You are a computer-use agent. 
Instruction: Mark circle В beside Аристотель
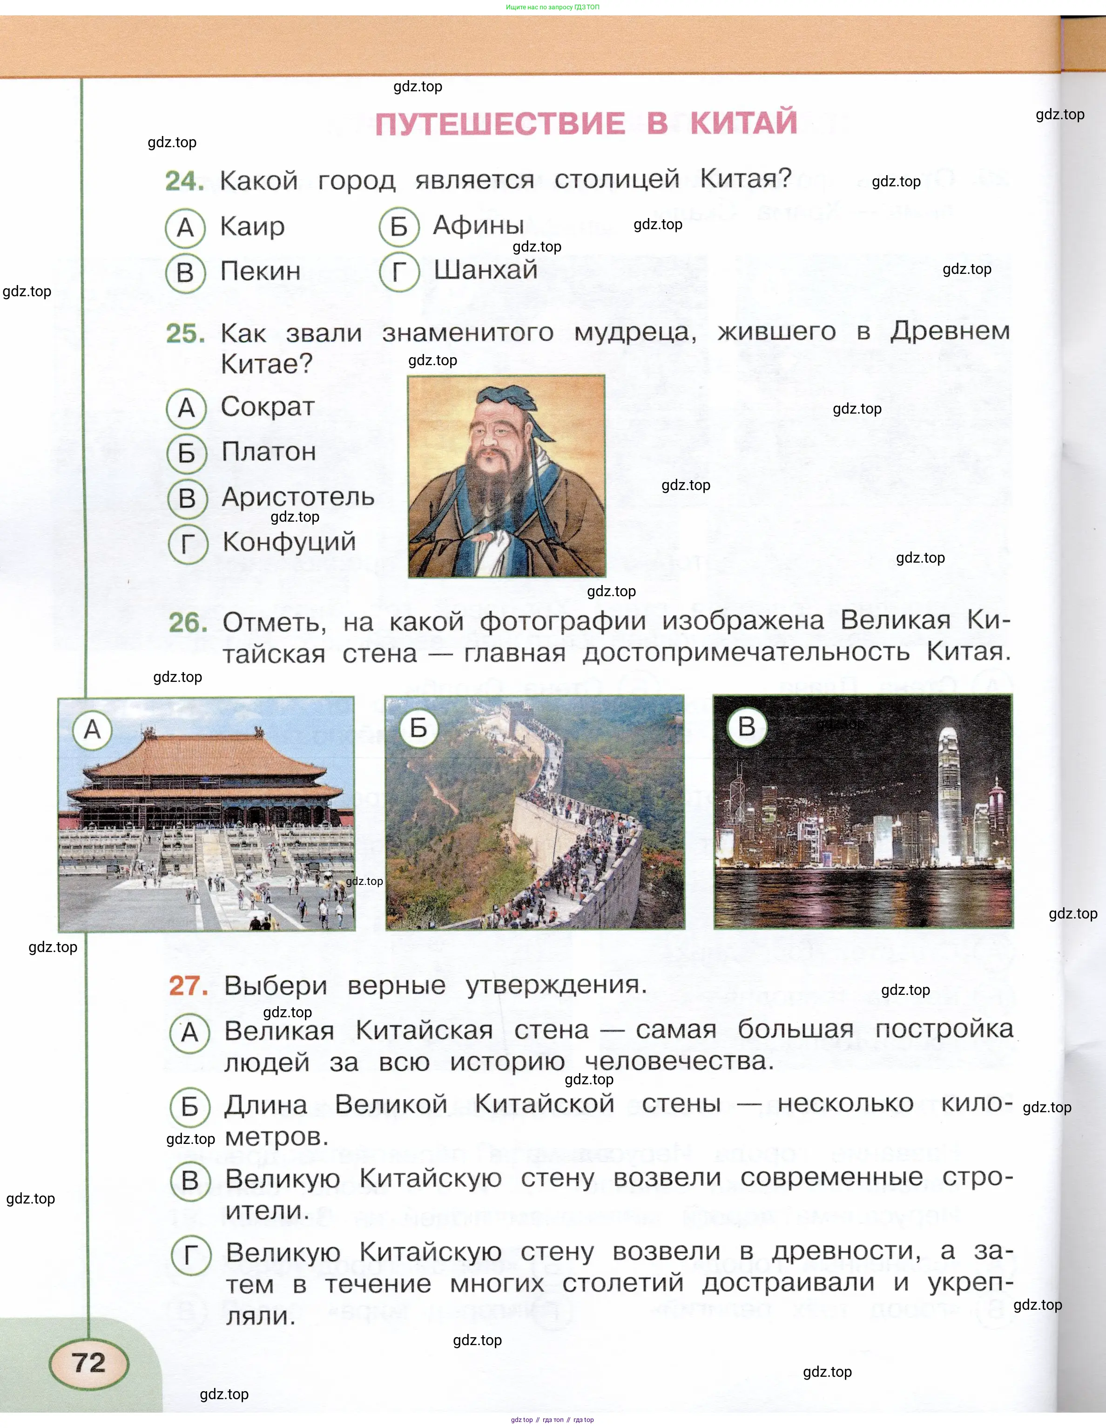tap(188, 498)
